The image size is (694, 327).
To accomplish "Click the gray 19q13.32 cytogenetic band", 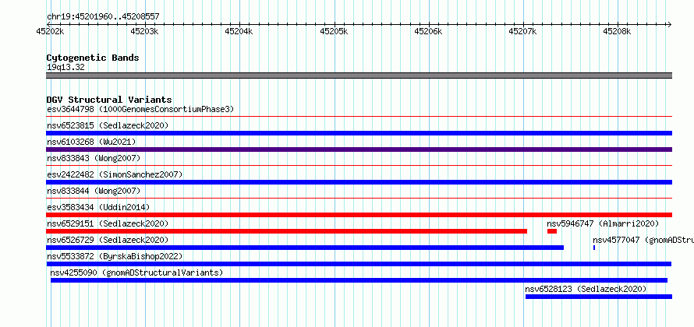I will pyautogui.click(x=359, y=76).
